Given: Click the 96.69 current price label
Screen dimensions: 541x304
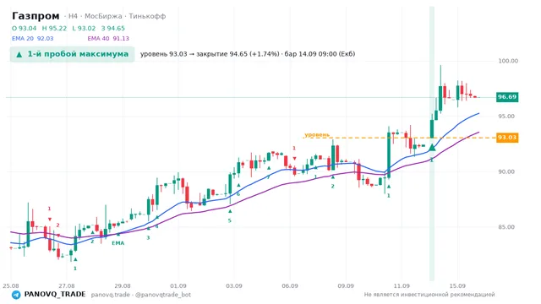Looking at the screenshot, I should (507, 97).
